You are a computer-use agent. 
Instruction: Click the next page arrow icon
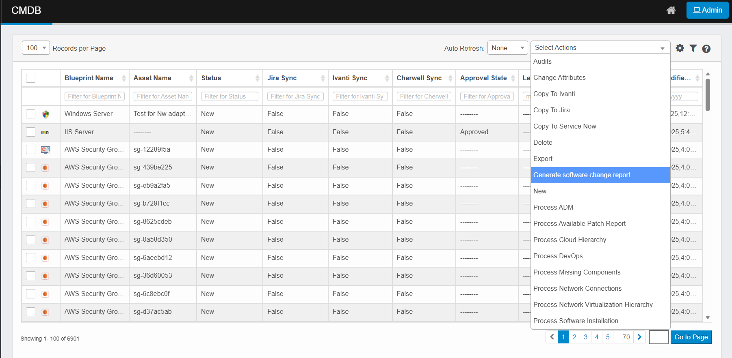click(x=639, y=337)
